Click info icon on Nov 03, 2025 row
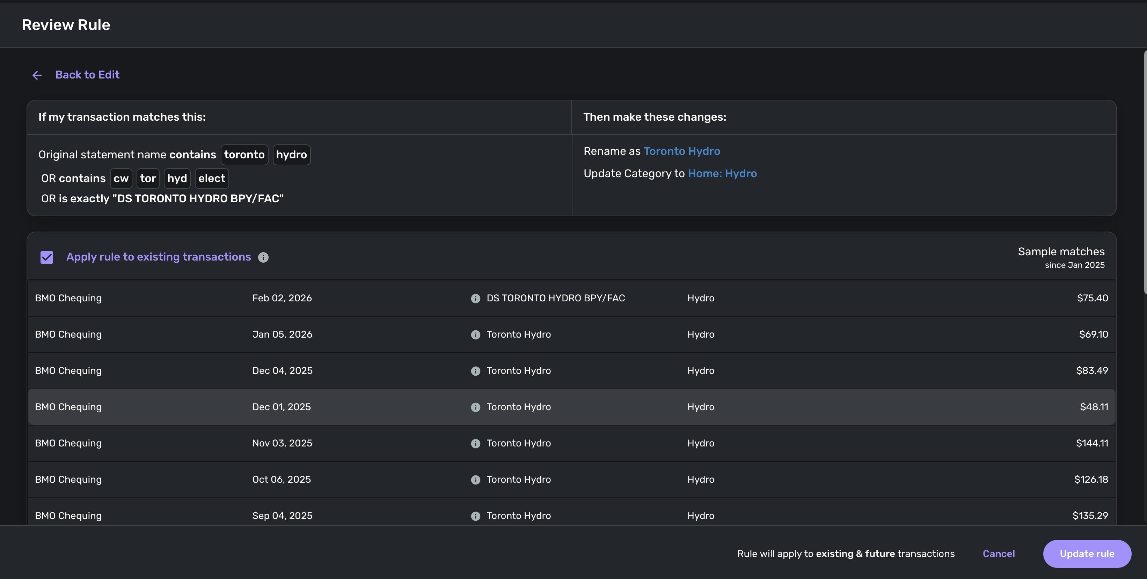Image resolution: width=1147 pixels, height=579 pixels. [476, 443]
